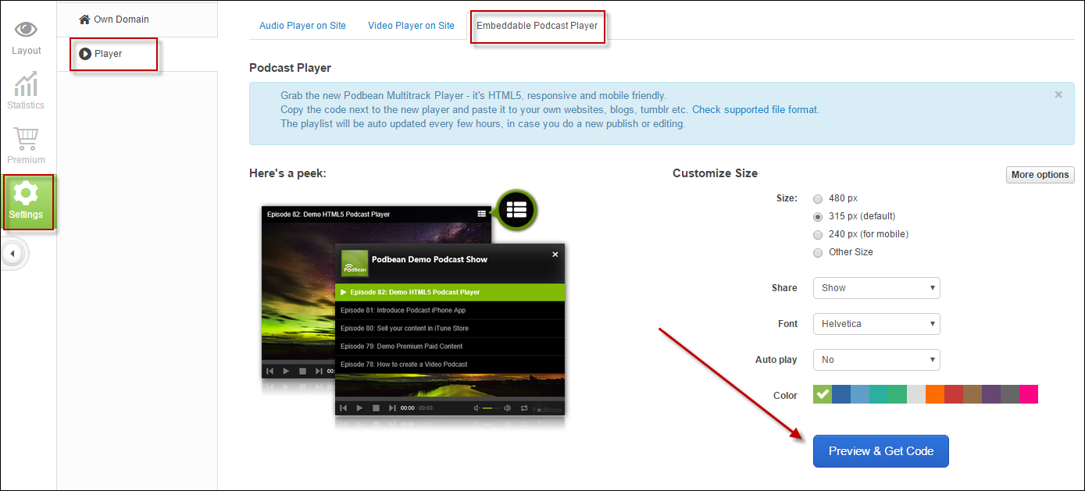Viewport: 1085px width, 491px height.
Task: Collapse the sidebar with the arrow button
Action: [x=12, y=254]
